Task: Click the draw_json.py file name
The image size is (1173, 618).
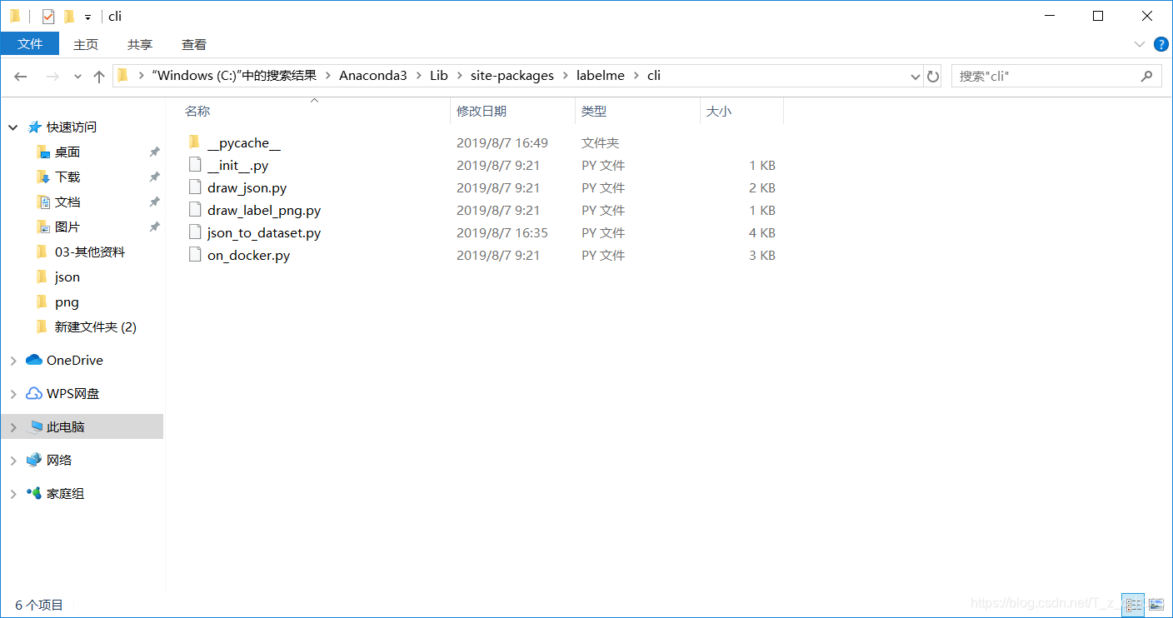Action: [x=247, y=187]
